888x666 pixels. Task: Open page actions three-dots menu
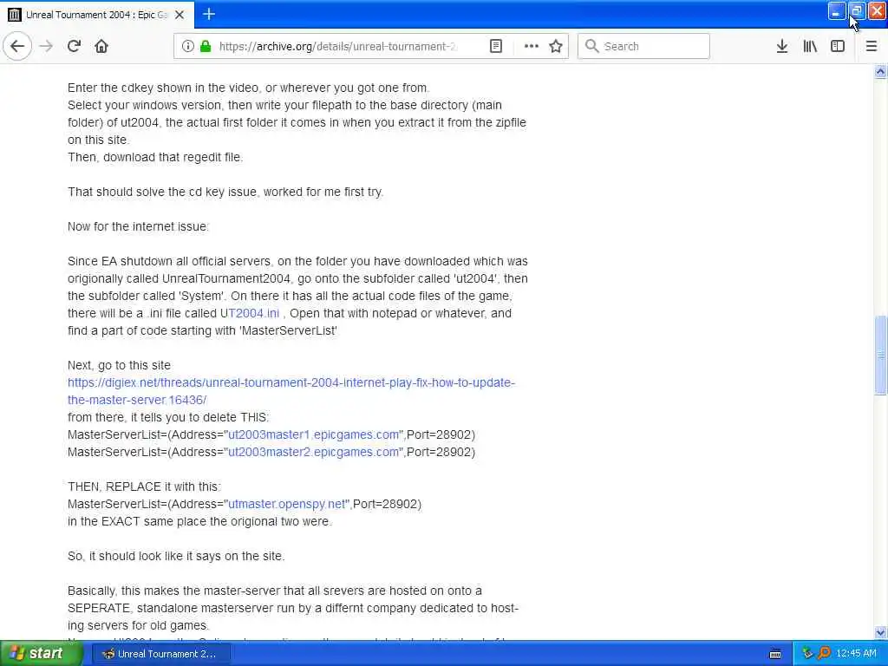pyautogui.click(x=532, y=47)
